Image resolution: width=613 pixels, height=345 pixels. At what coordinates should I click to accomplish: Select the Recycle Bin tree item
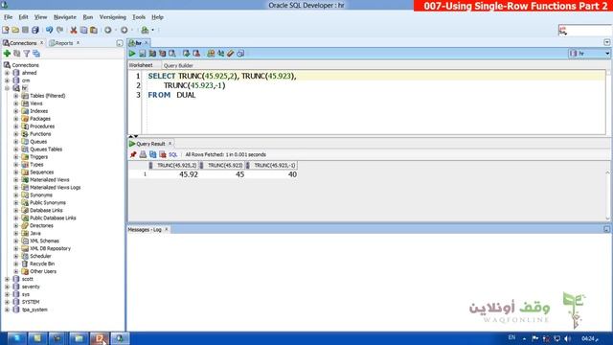coord(42,264)
